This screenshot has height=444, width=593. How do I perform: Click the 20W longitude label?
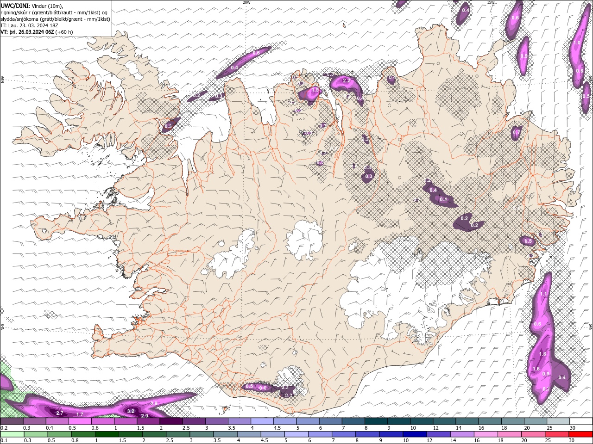click(x=246, y=2)
